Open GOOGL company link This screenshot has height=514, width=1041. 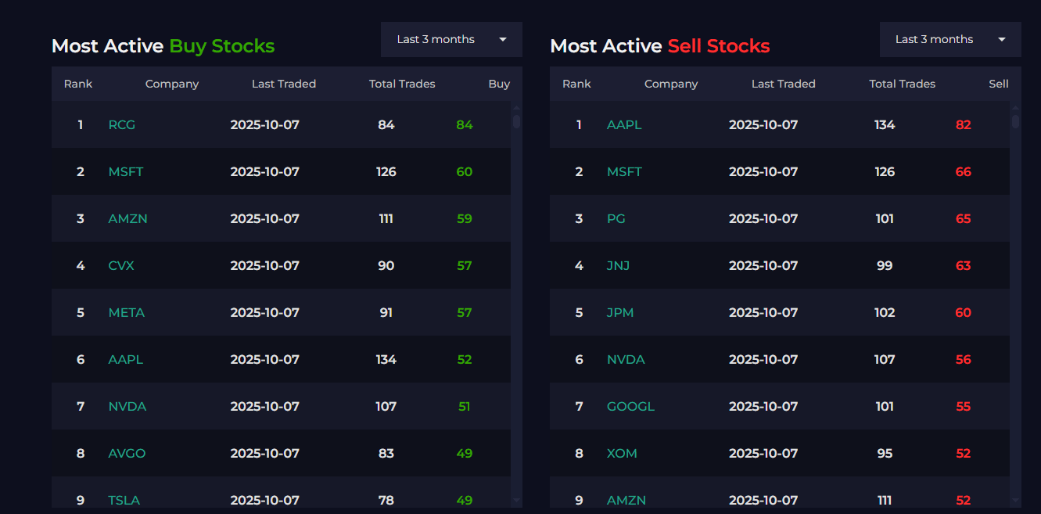(630, 406)
